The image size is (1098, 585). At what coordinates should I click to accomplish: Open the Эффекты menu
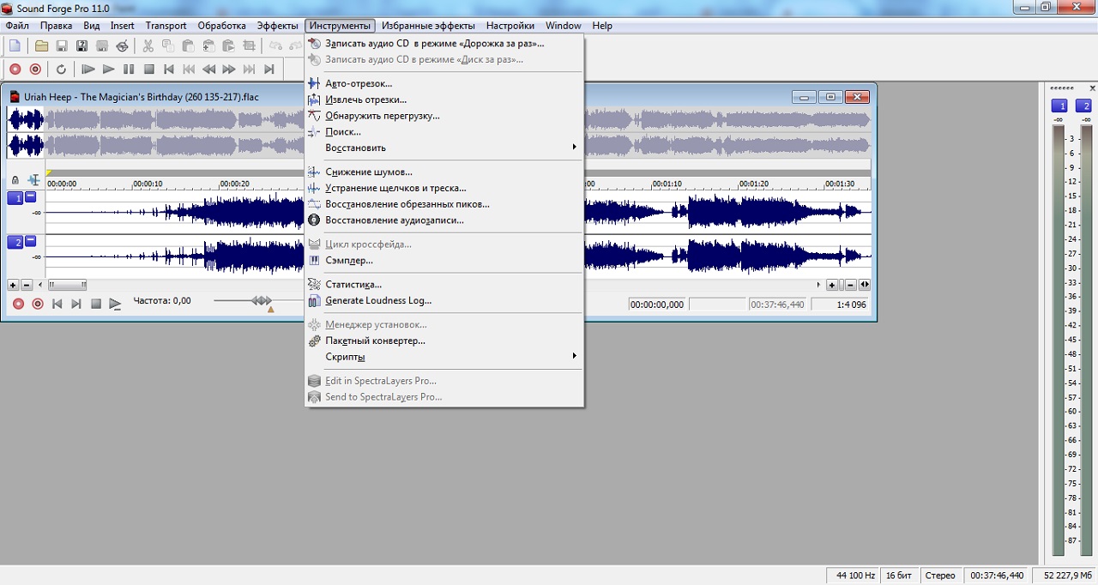click(277, 26)
